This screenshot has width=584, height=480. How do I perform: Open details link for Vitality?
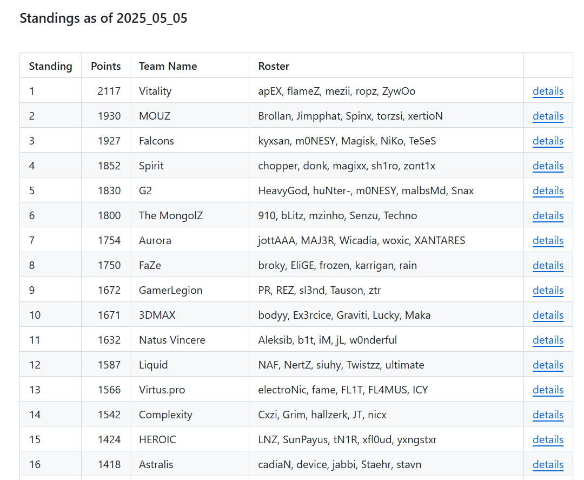(x=548, y=91)
